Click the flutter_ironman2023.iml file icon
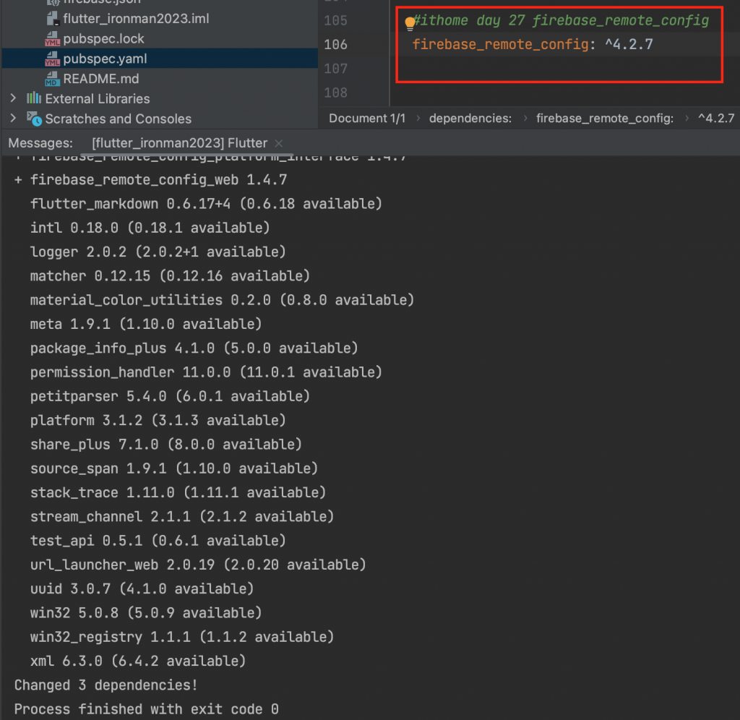 click(x=52, y=18)
